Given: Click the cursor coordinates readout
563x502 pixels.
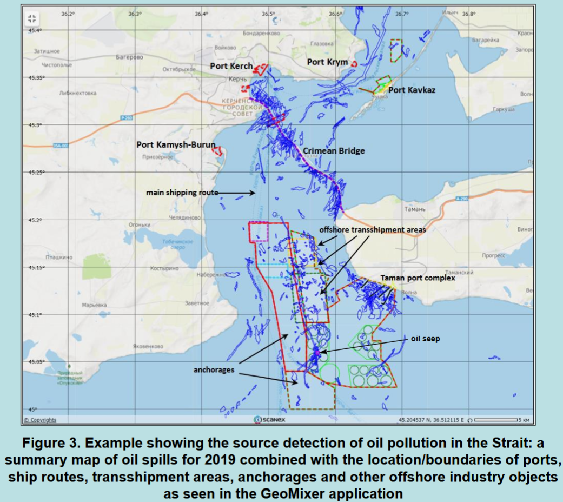Looking at the screenshot, I should tap(431, 420).
